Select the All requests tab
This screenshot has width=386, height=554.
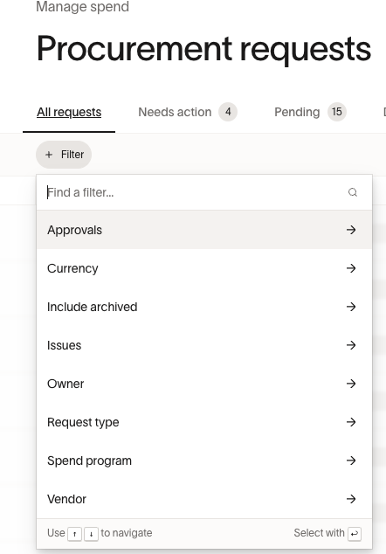click(x=69, y=112)
